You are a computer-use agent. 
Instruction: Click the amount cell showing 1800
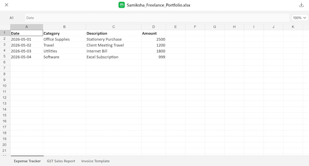(x=154, y=51)
